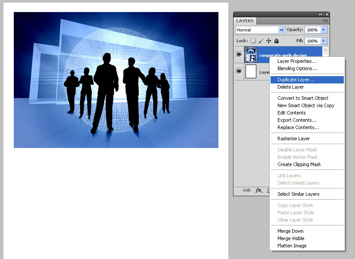Choose Duplicate Layer from context menu
The height and width of the screenshot is (259, 355).
coord(296,80)
